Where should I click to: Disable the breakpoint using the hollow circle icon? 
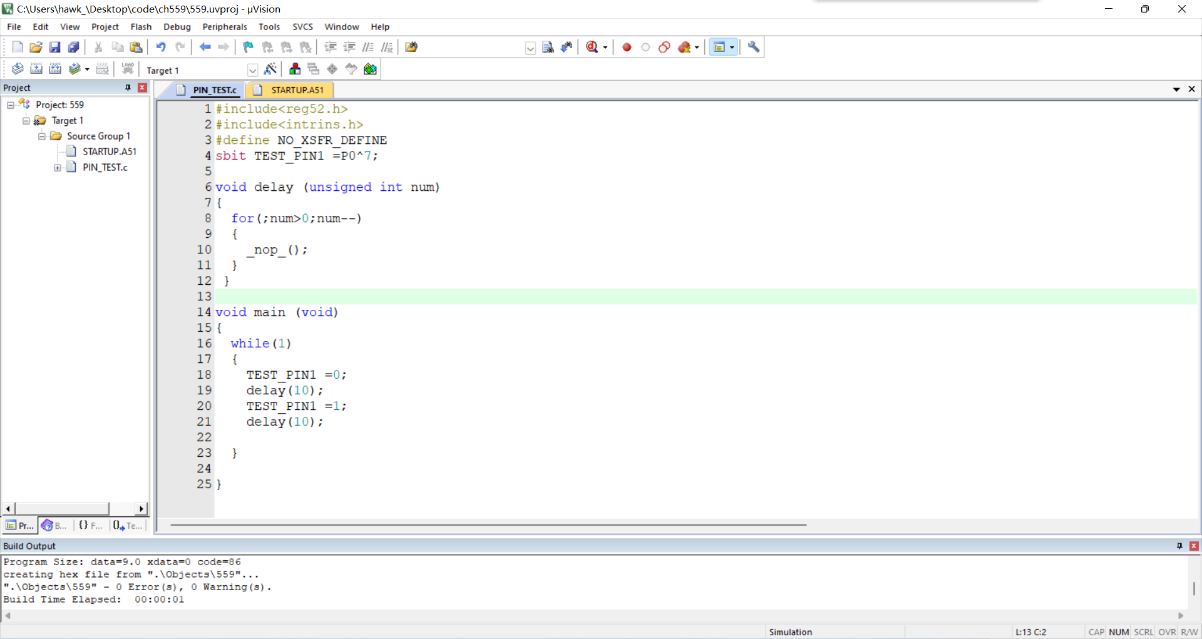click(x=645, y=47)
